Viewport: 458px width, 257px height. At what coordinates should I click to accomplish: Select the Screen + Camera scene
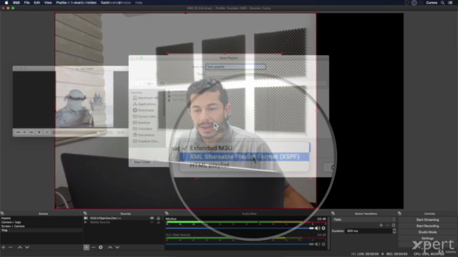click(x=41, y=226)
